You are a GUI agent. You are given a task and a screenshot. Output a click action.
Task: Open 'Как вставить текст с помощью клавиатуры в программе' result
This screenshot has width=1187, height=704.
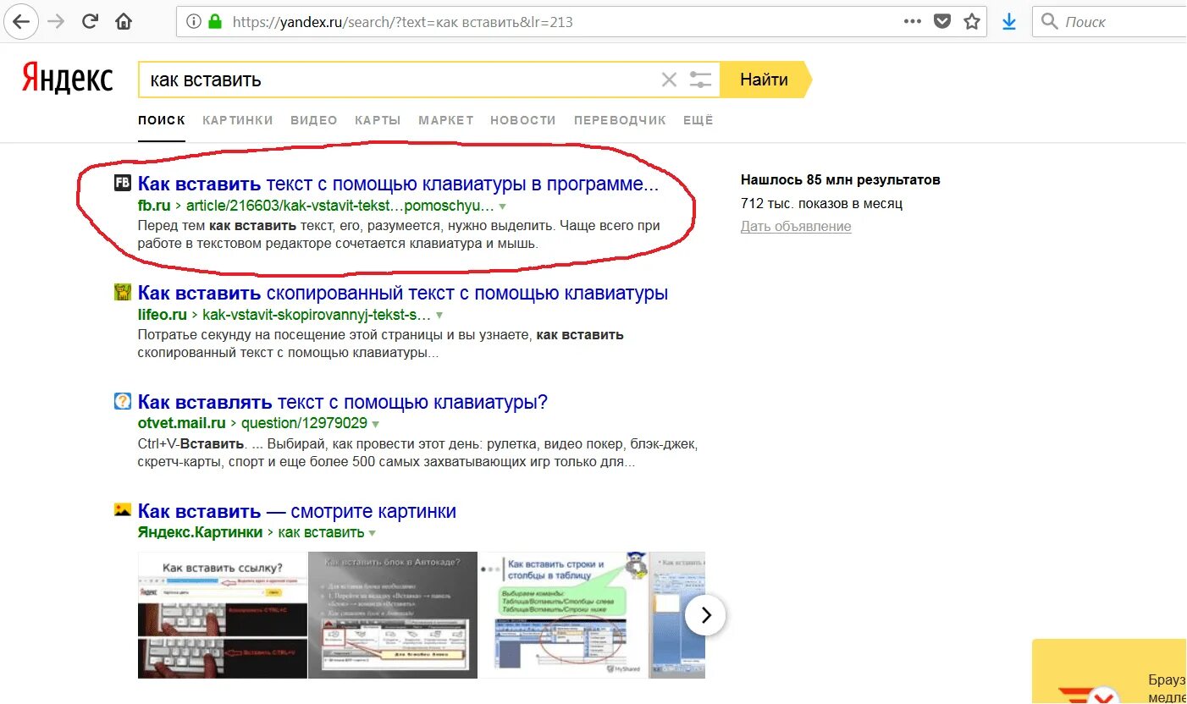(x=398, y=184)
